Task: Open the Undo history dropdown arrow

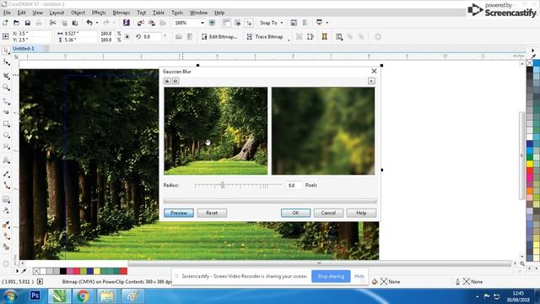Action: click(97, 23)
